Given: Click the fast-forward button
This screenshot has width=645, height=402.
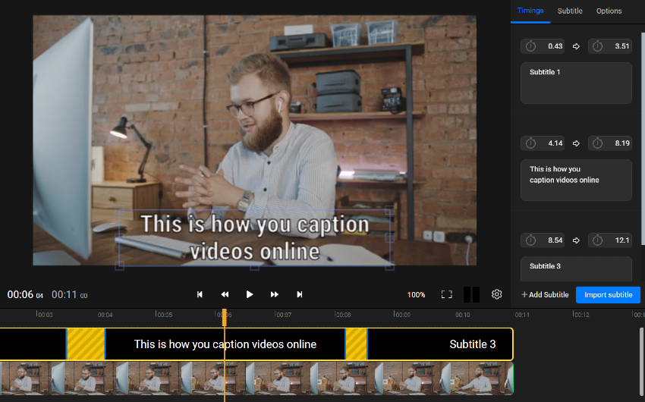Looking at the screenshot, I should tap(275, 294).
